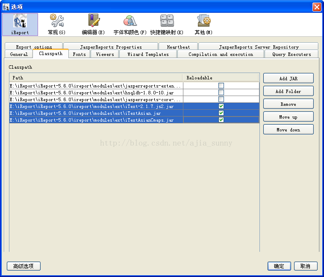Screen dimensions: 324x277
Task: Select the iText-2.1.7.js2.jar path row
Action: 96,106
